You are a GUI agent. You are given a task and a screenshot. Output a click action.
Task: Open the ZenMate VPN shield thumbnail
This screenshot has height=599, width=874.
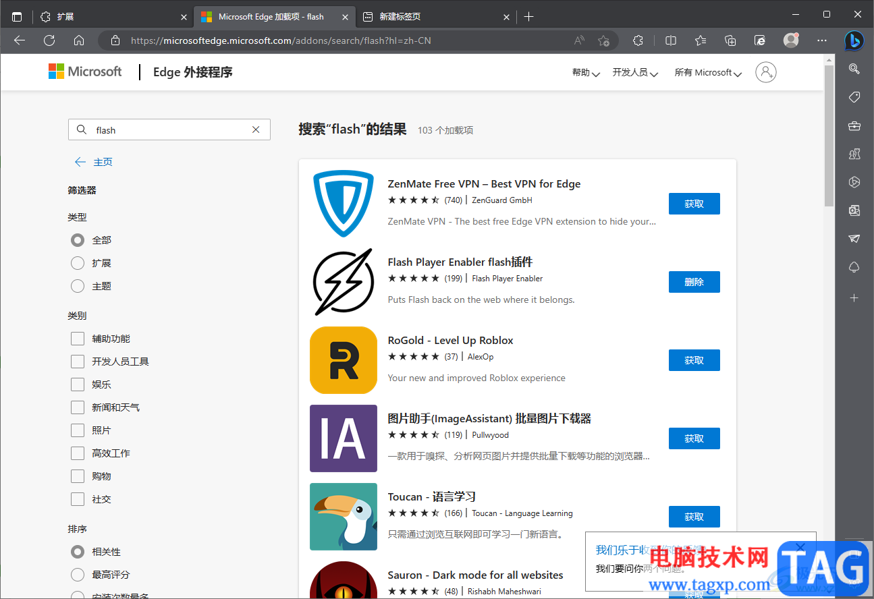(x=344, y=203)
